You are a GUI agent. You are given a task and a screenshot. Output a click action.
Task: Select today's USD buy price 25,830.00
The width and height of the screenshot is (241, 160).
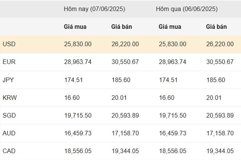[78, 44]
